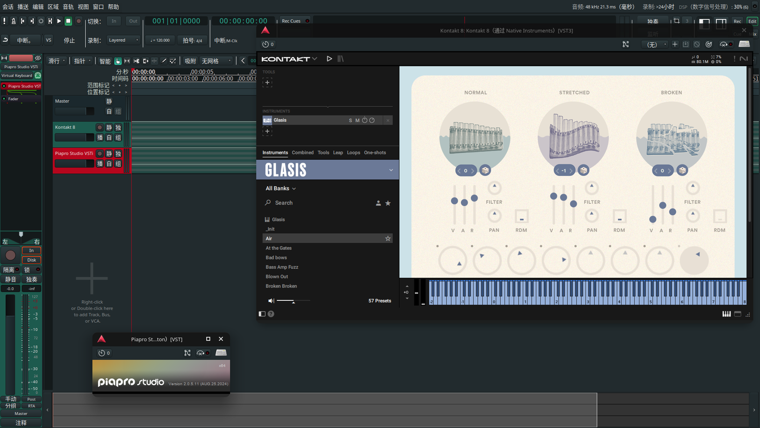760x428 pixels.
Task: Click the add preset plus icon in Kontakt toolbar
Action: click(675, 45)
